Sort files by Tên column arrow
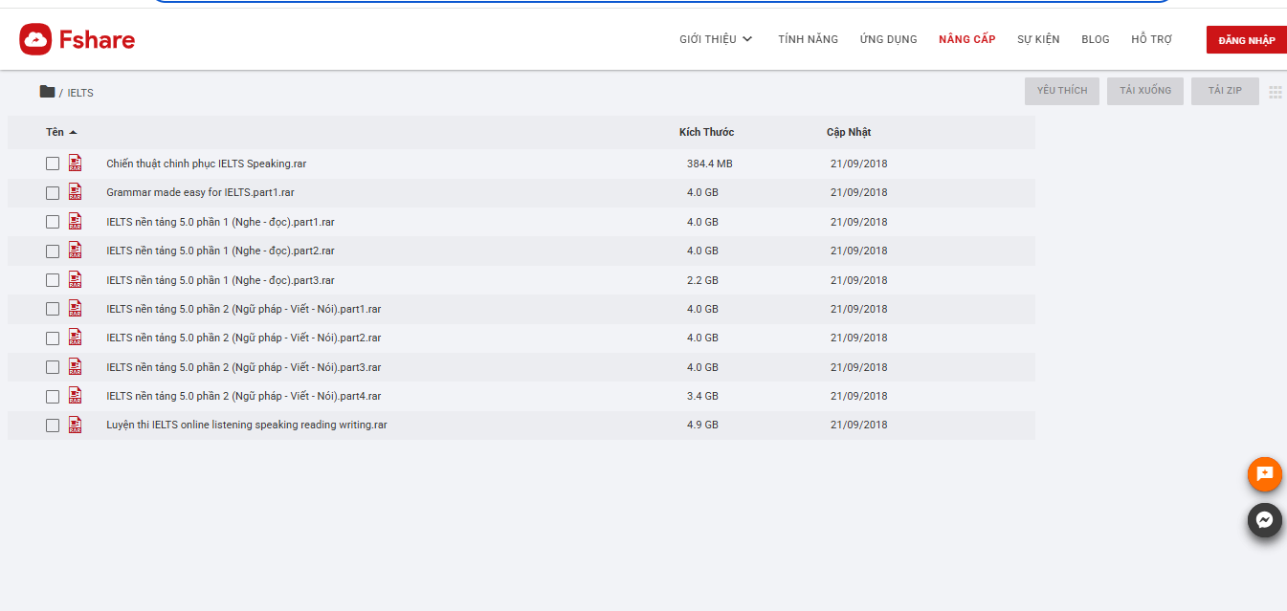1287x611 pixels. [x=73, y=132]
